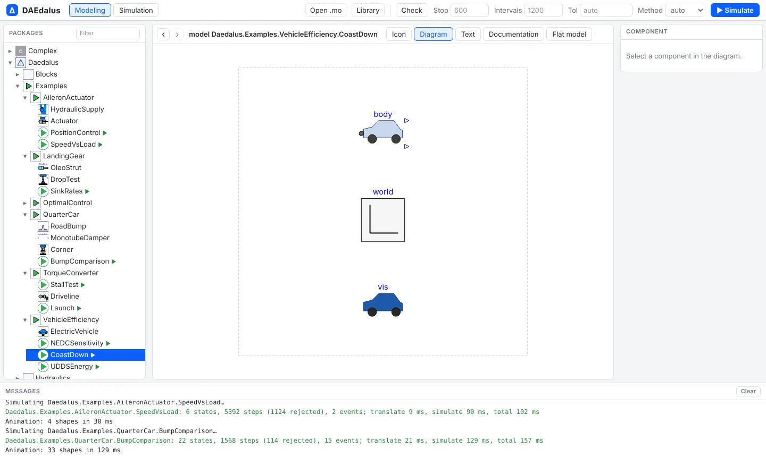Run BumpComparison via its green play arrow
The image size is (766, 457).
tap(114, 261)
